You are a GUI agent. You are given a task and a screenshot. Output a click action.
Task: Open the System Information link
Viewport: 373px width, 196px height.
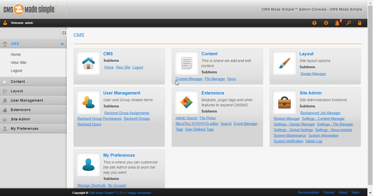click(323, 136)
